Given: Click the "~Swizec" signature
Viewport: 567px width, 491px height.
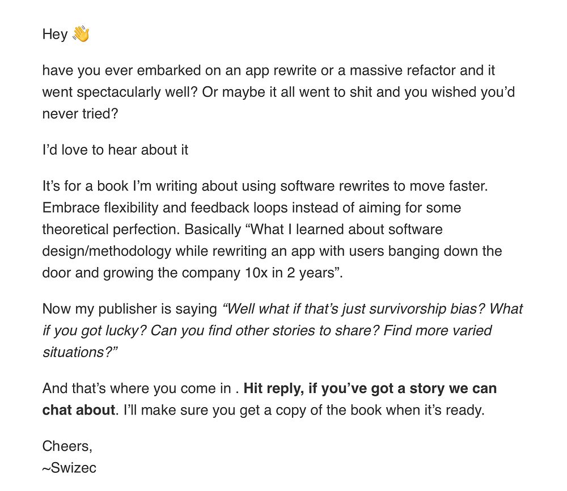Looking at the screenshot, I should pyautogui.click(x=69, y=468).
